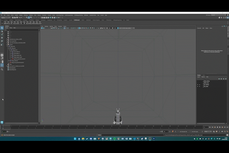Click the viewport select camera icon
The width and height of the screenshot is (229, 153).
[x=42, y=28]
